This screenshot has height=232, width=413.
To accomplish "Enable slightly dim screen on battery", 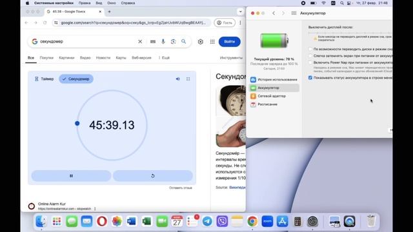I will click(310, 56).
